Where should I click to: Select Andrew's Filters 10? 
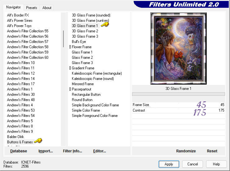pos(21,63)
